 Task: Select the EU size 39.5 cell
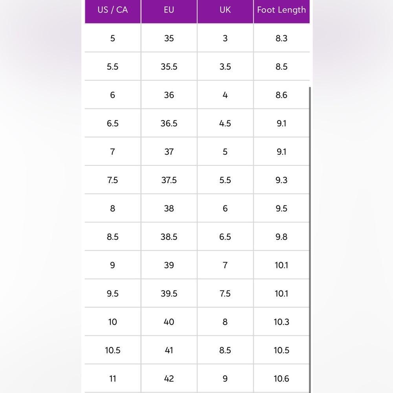169,293
